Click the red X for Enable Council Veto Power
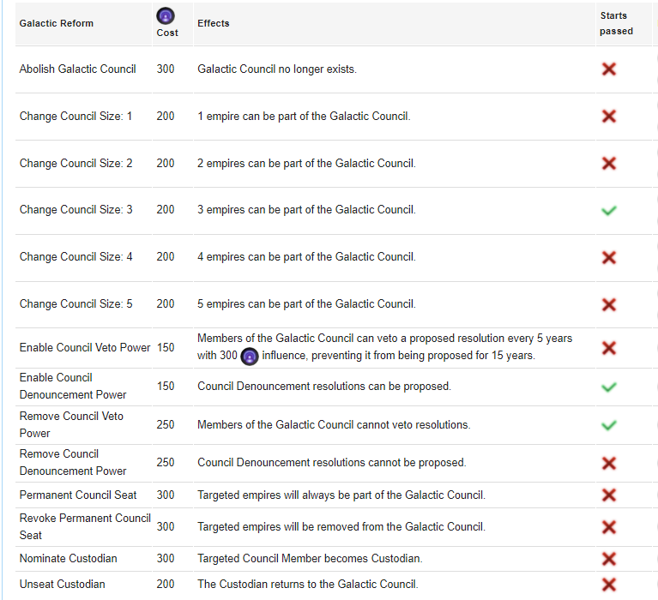 pos(609,348)
